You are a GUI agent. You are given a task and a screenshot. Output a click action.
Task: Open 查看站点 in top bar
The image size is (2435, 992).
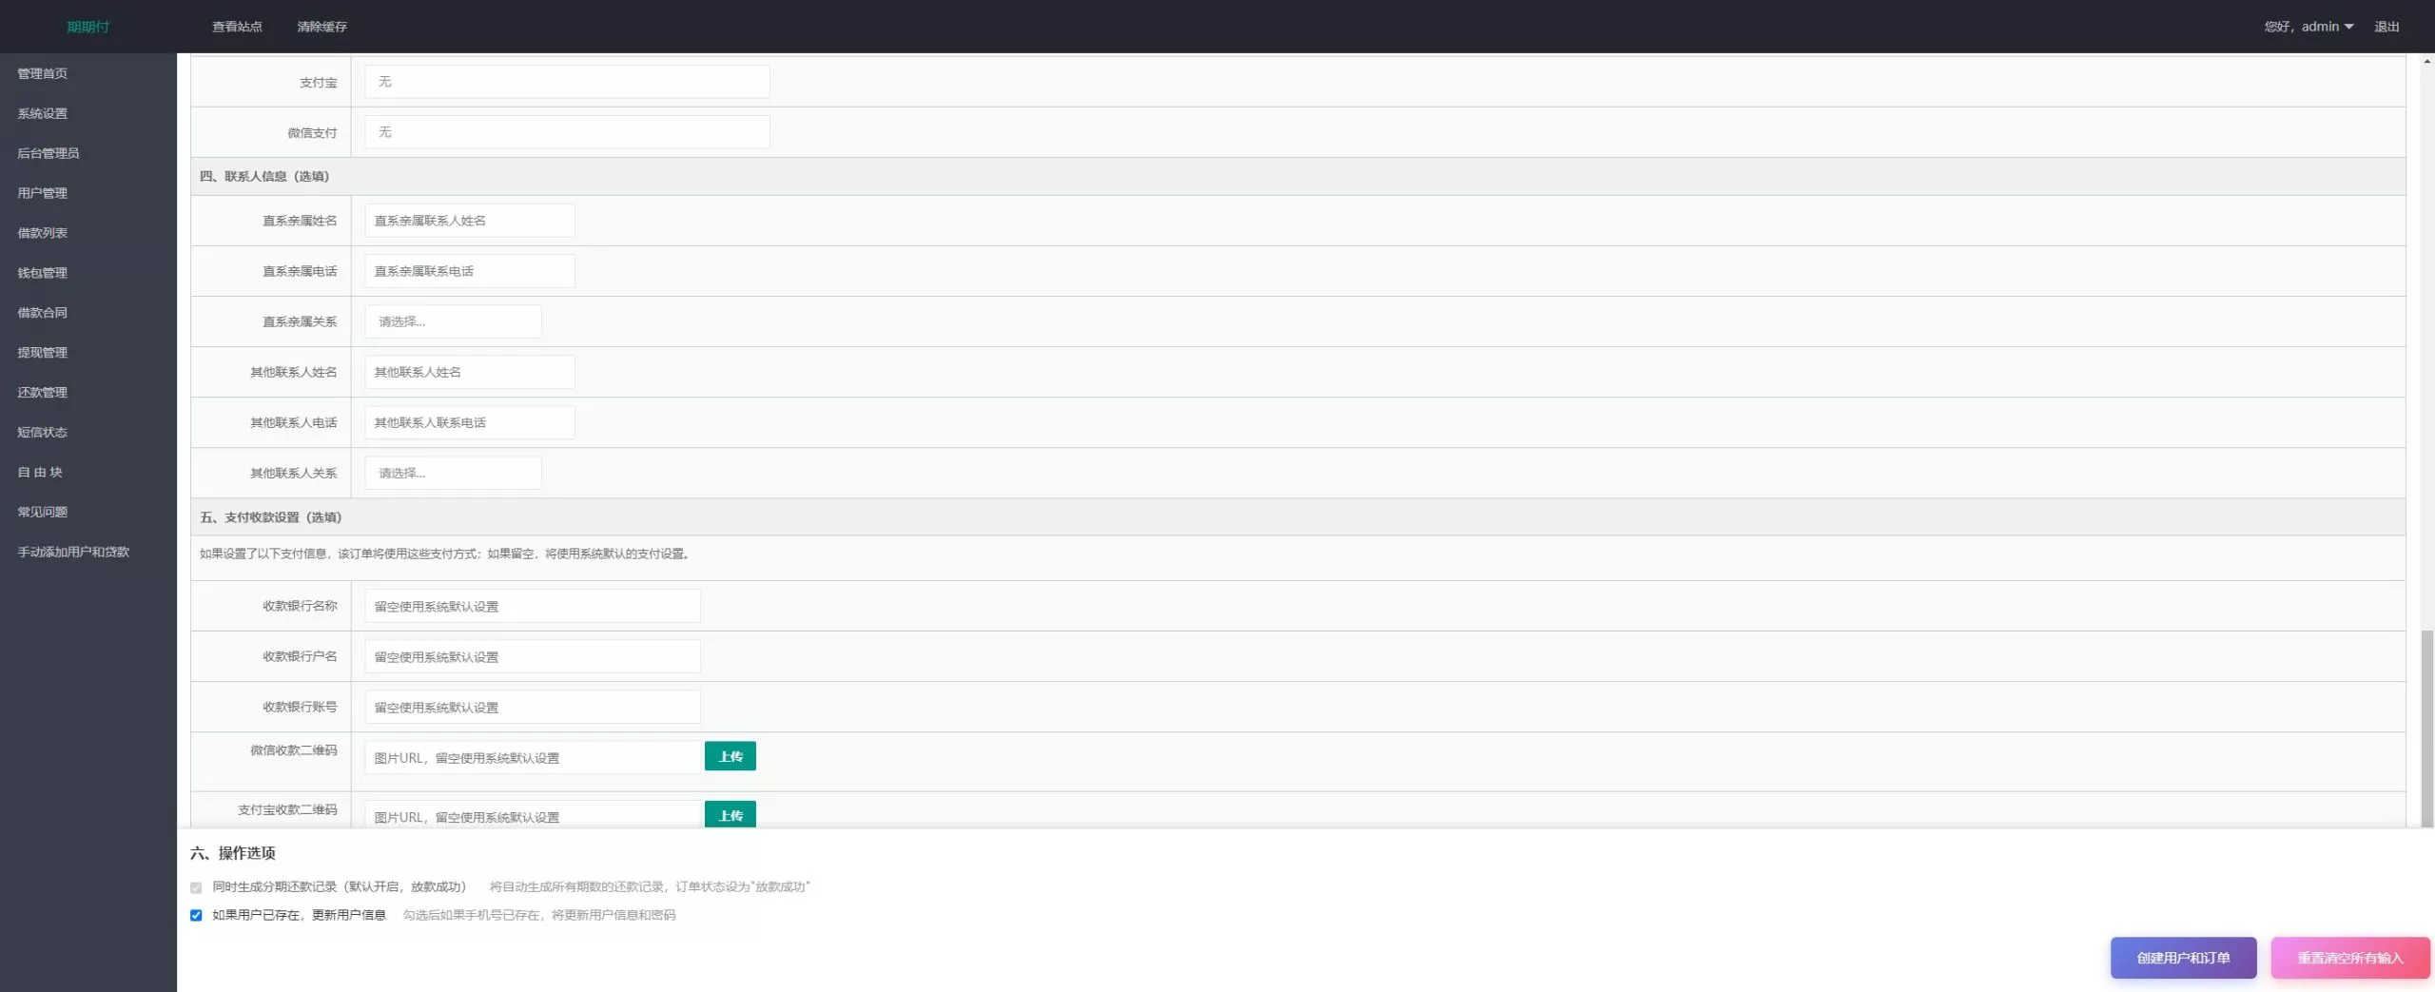pos(237,27)
